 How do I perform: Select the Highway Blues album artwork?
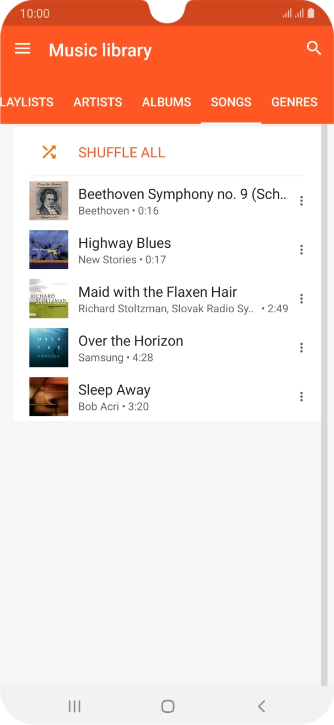coord(49,250)
